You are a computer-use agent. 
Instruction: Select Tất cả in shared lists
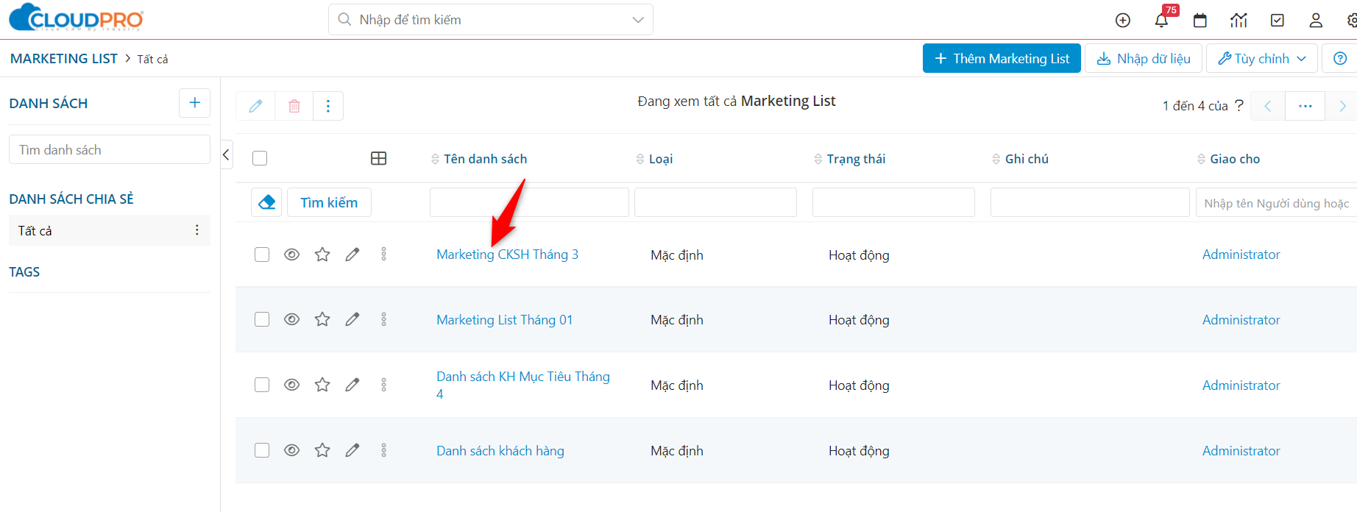[35, 231]
